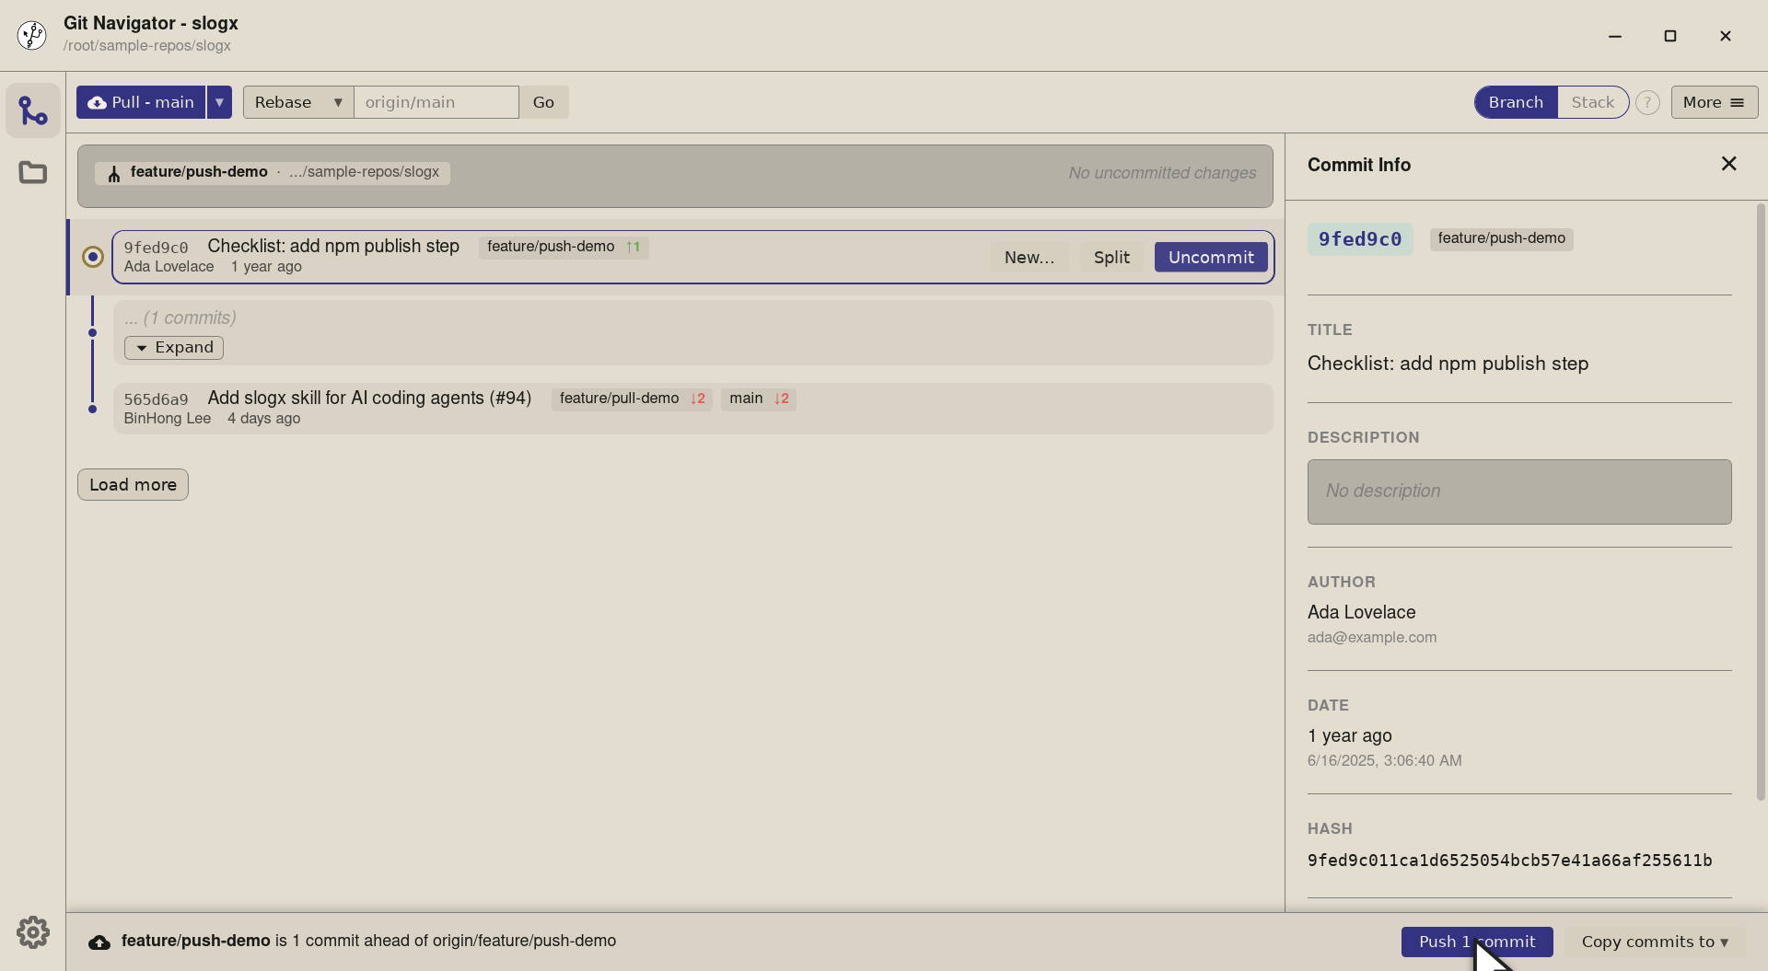Open the folder sidebar view
This screenshot has height=971, width=1768.
click(x=33, y=172)
